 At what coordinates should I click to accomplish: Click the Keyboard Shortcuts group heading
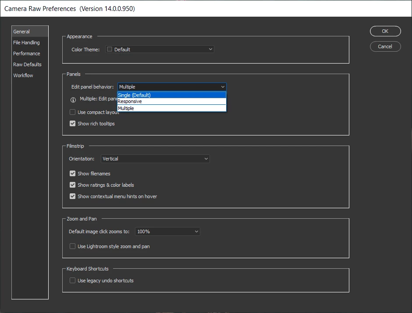(88, 269)
